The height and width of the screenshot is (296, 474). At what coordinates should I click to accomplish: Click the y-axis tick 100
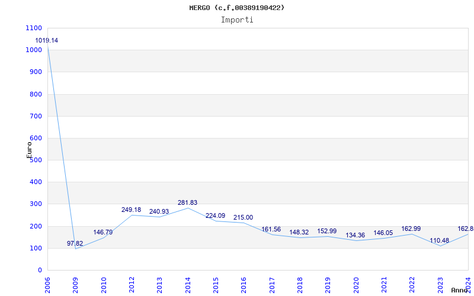point(36,248)
